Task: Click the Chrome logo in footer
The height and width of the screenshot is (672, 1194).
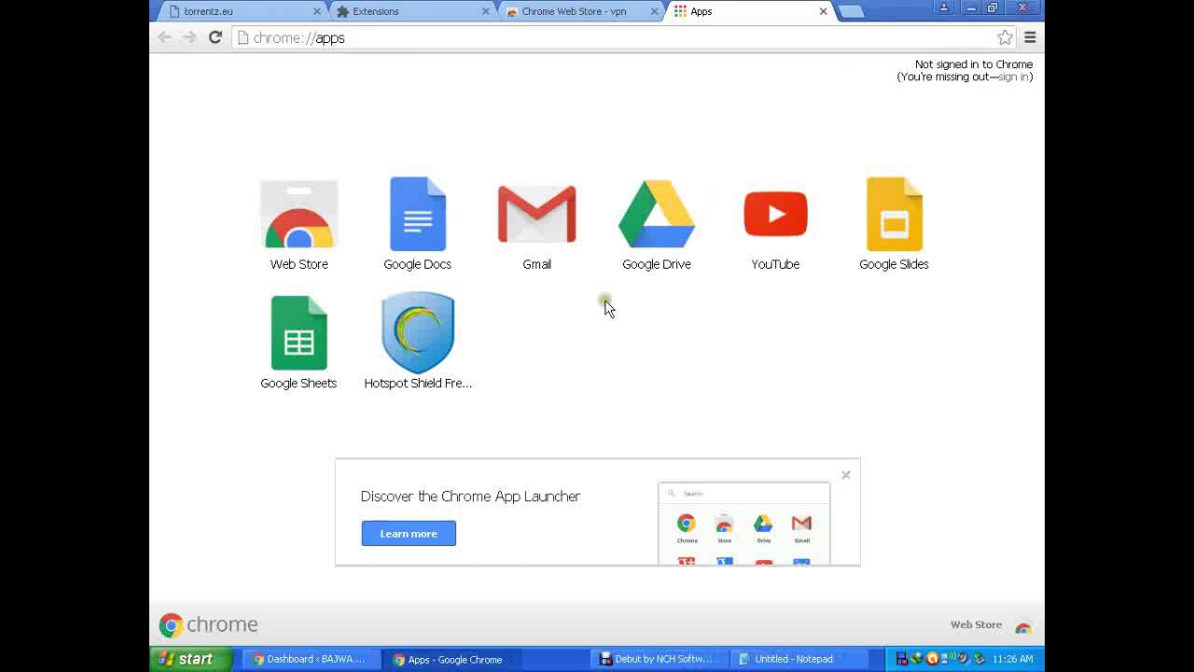Action: tap(208, 624)
